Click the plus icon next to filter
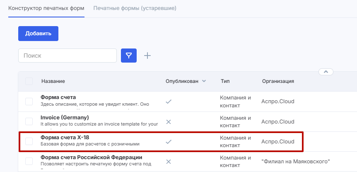357x172 pixels. (x=147, y=56)
